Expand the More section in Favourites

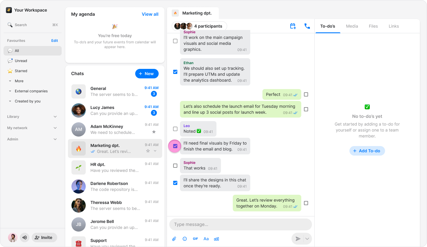(10, 81)
